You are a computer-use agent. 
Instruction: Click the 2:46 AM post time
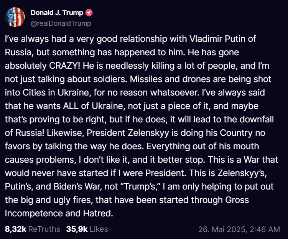265,229
